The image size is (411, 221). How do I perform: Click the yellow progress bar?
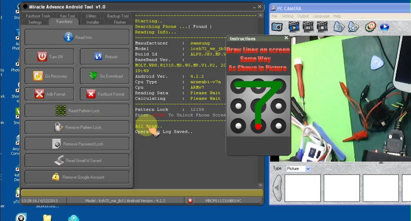pyautogui.click(x=142, y=193)
